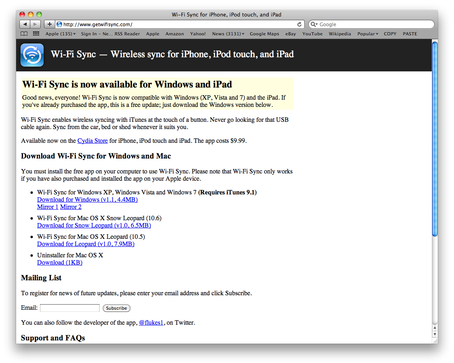Click the globe site icon in address bar

(x=59, y=24)
